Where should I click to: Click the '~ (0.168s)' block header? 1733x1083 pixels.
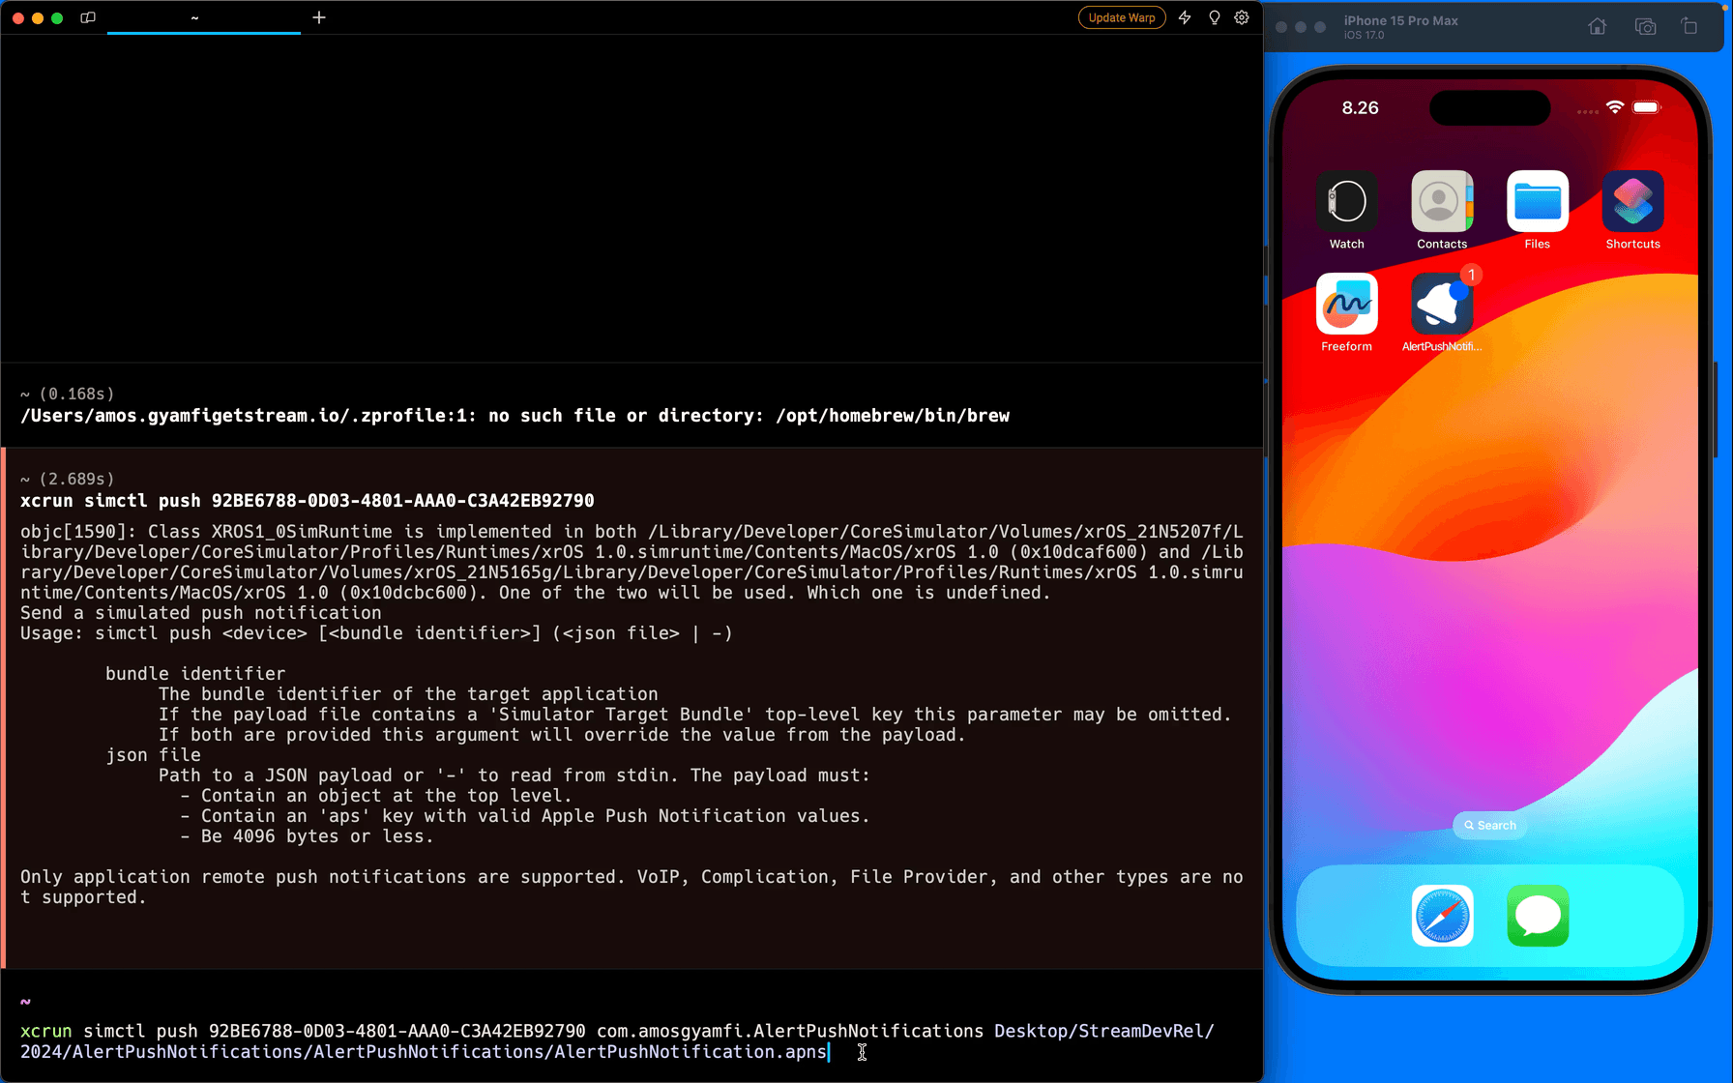(68, 394)
